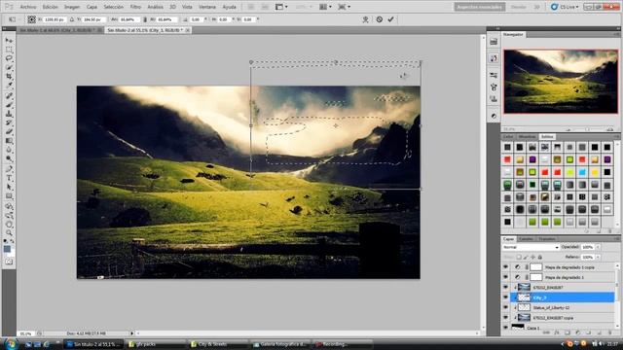
Task: Select the Spot Healing Brush tool
Action: tap(9, 95)
